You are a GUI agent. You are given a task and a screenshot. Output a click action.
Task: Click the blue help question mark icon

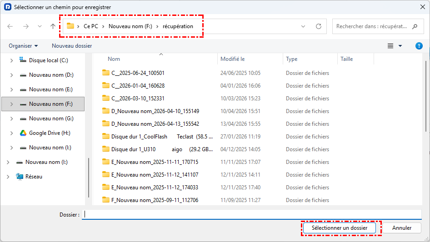click(419, 46)
